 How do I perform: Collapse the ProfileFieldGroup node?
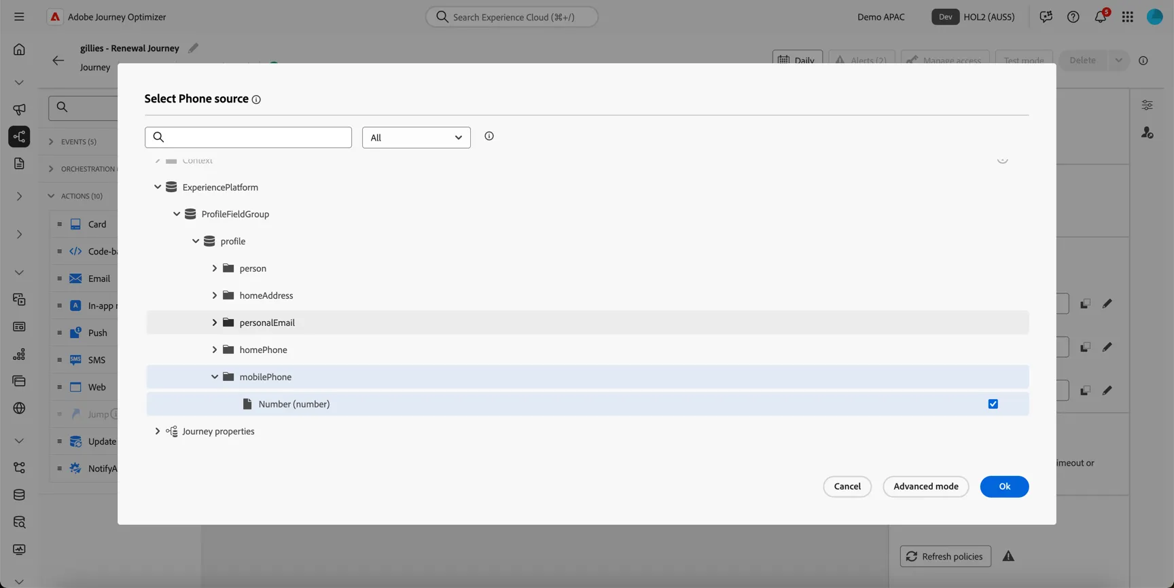click(177, 214)
